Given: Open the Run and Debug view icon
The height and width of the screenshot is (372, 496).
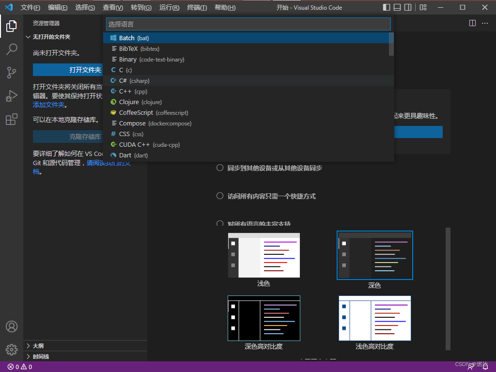Looking at the screenshot, I should click(12, 96).
